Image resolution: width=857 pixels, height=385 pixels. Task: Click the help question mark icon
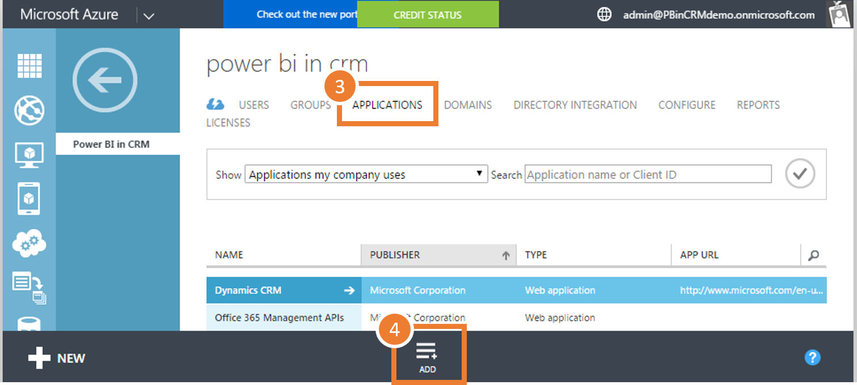[x=813, y=357]
